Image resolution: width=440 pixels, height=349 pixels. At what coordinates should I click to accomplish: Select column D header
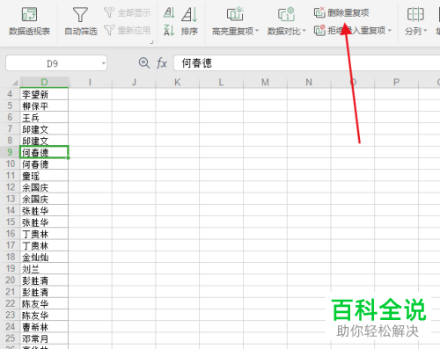coord(44,82)
